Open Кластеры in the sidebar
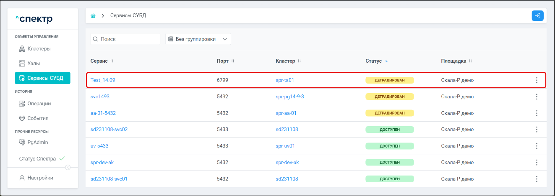Image resolution: width=555 pixels, height=196 pixels. click(39, 49)
